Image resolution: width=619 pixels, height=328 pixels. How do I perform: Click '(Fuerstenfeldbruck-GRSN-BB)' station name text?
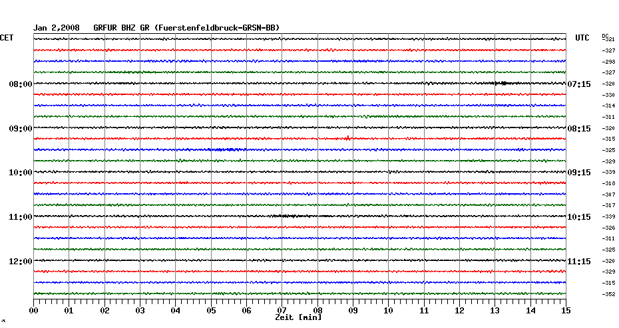[217, 28]
